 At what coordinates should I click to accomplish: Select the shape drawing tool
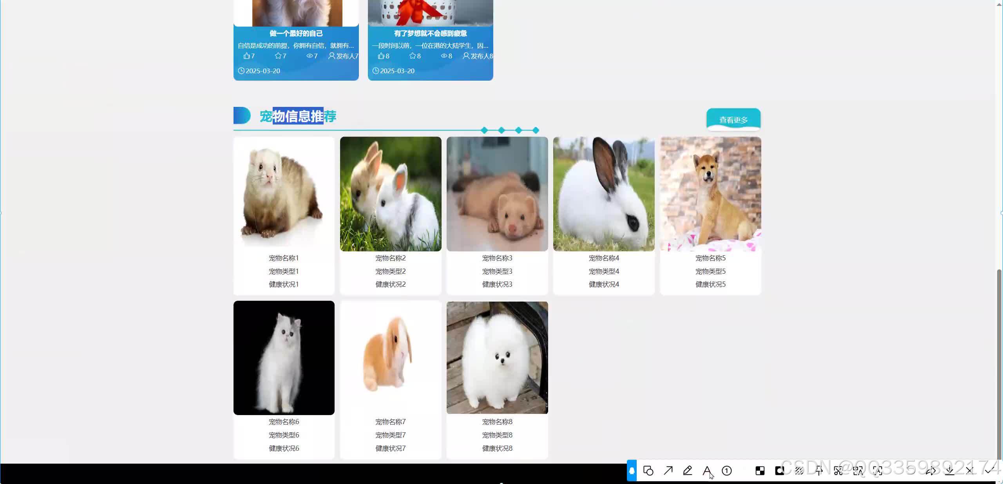pyautogui.click(x=648, y=471)
